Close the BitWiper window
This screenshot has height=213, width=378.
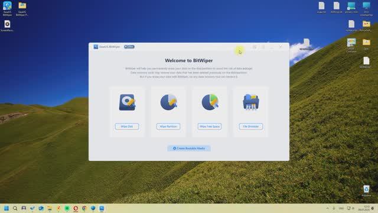pos(281,47)
